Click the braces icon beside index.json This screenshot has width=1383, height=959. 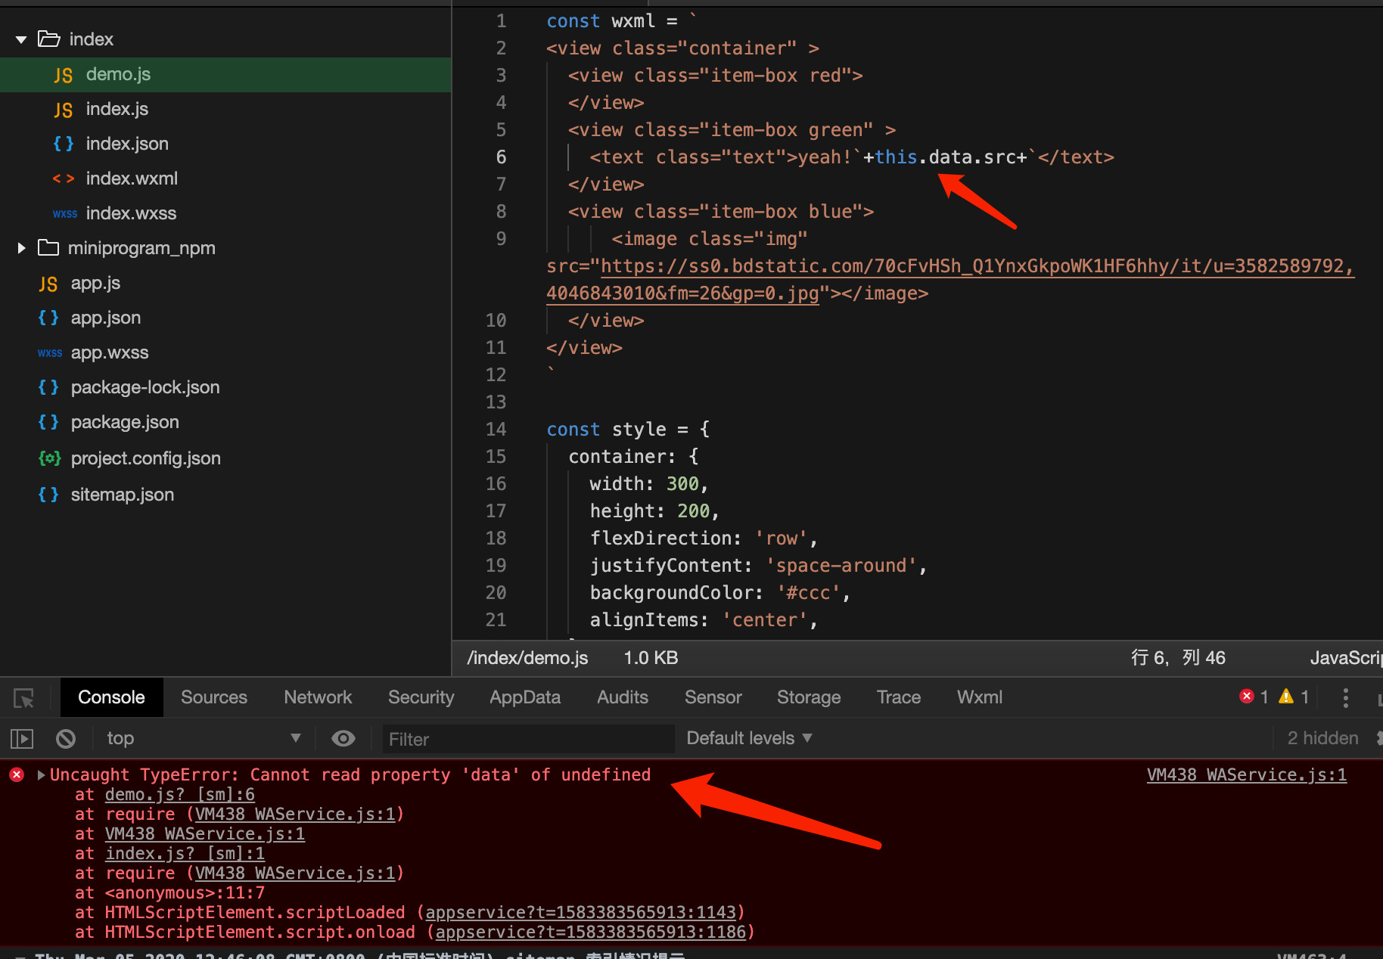coord(64,144)
